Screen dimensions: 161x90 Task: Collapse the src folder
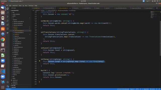(x=13, y=18)
